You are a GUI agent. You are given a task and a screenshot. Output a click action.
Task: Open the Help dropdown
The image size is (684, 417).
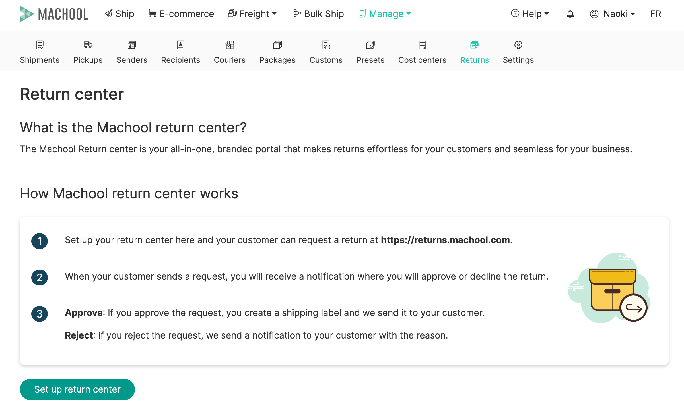[530, 14]
